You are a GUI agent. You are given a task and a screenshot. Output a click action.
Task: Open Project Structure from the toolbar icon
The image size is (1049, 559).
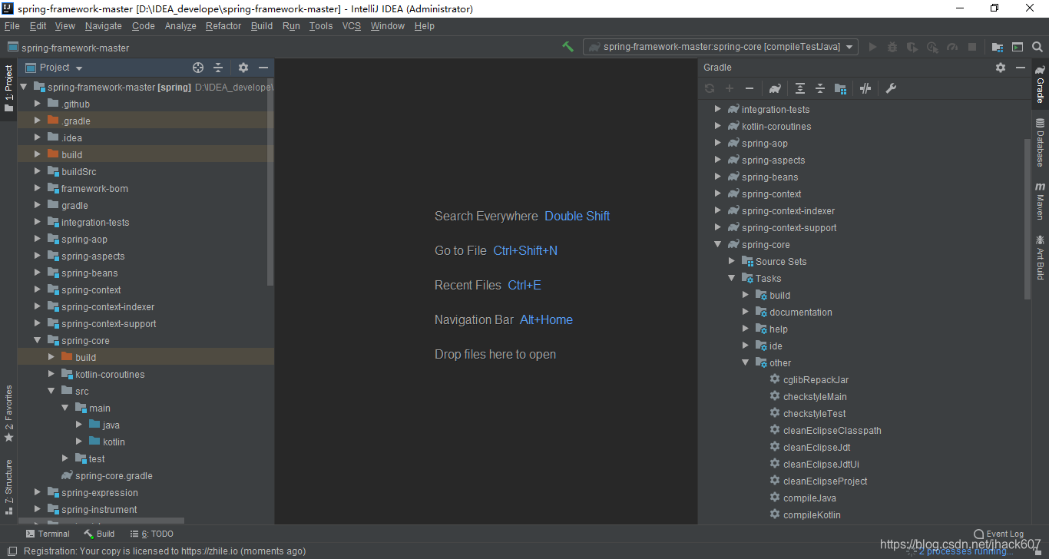coord(998,47)
